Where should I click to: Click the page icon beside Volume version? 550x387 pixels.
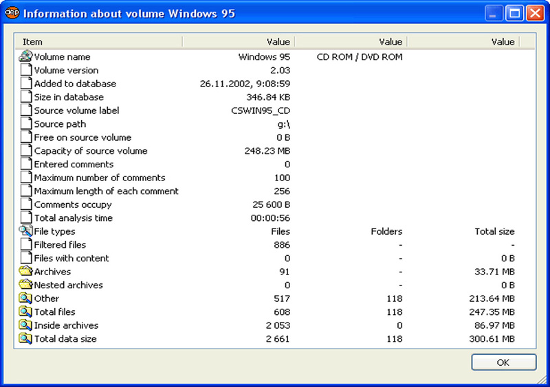[x=25, y=70]
